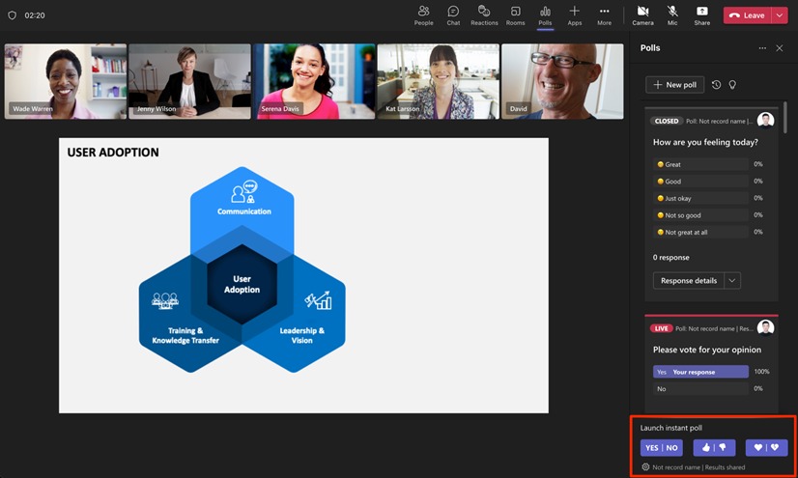Launch thumbs up/down instant poll
798x478 pixels.
(714, 448)
